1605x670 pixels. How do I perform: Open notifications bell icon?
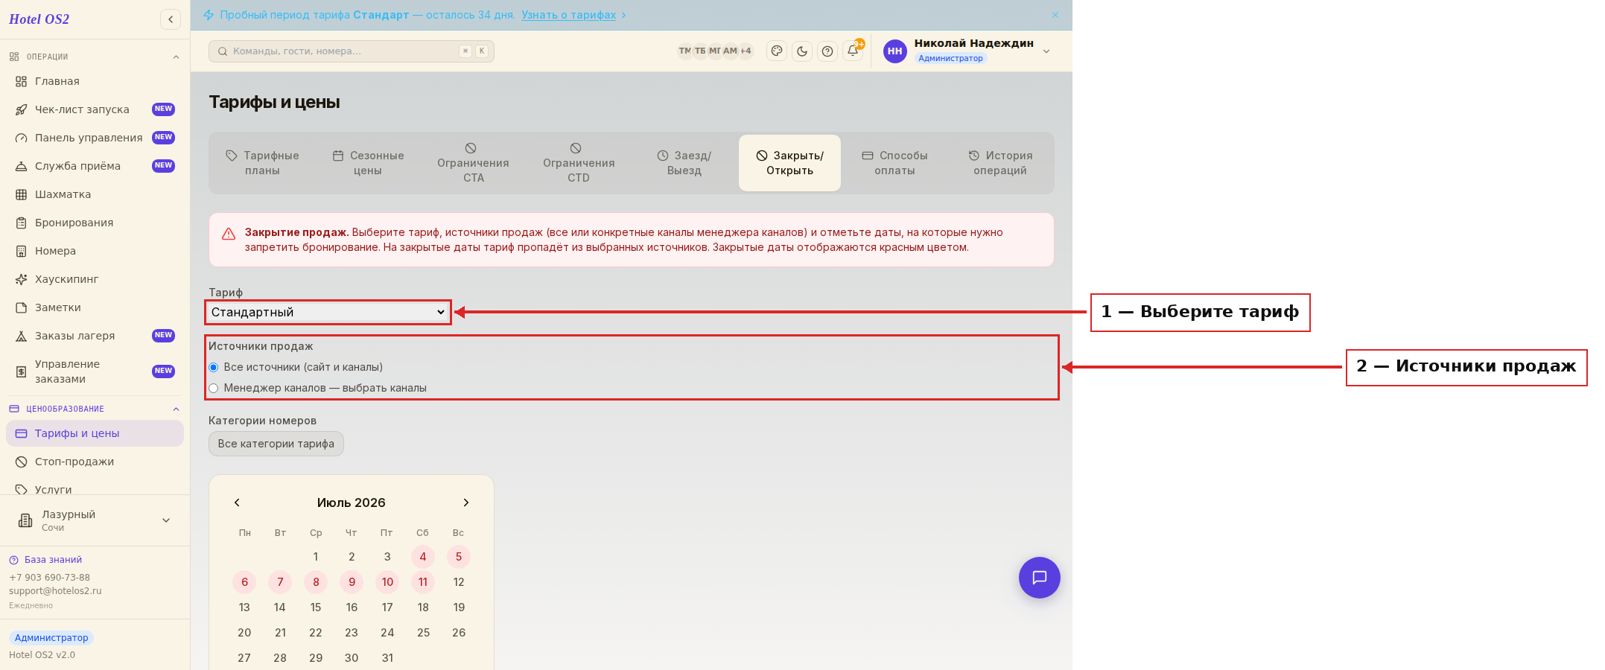click(853, 51)
